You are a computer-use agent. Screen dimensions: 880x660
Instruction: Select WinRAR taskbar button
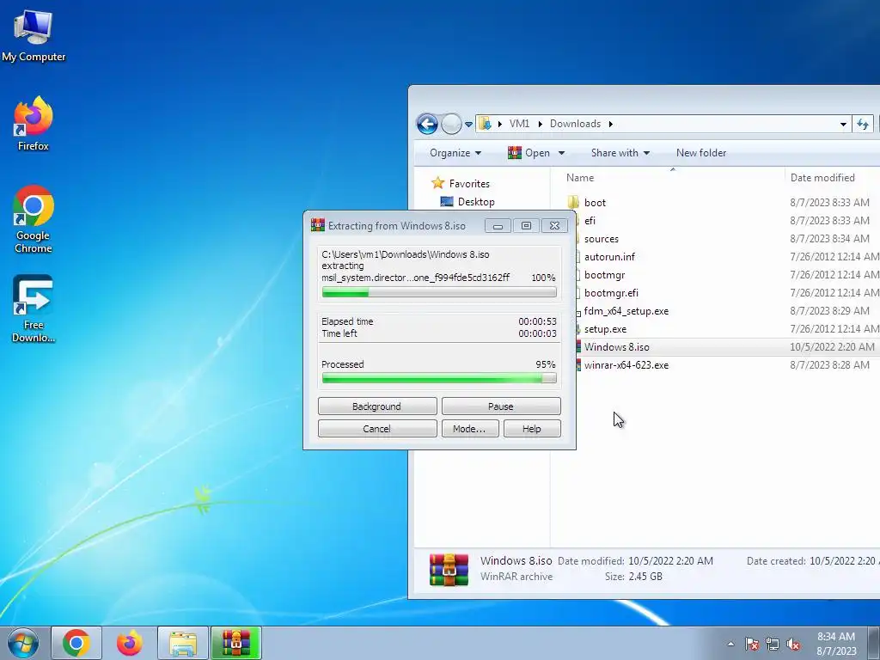(236, 643)
